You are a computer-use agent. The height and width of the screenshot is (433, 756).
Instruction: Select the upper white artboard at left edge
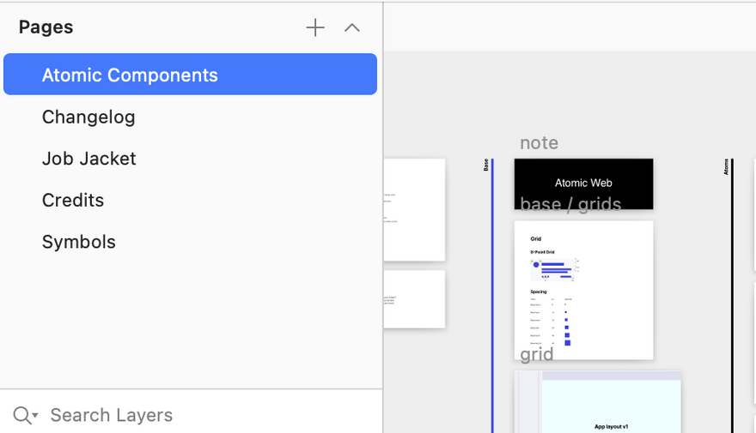414,210
